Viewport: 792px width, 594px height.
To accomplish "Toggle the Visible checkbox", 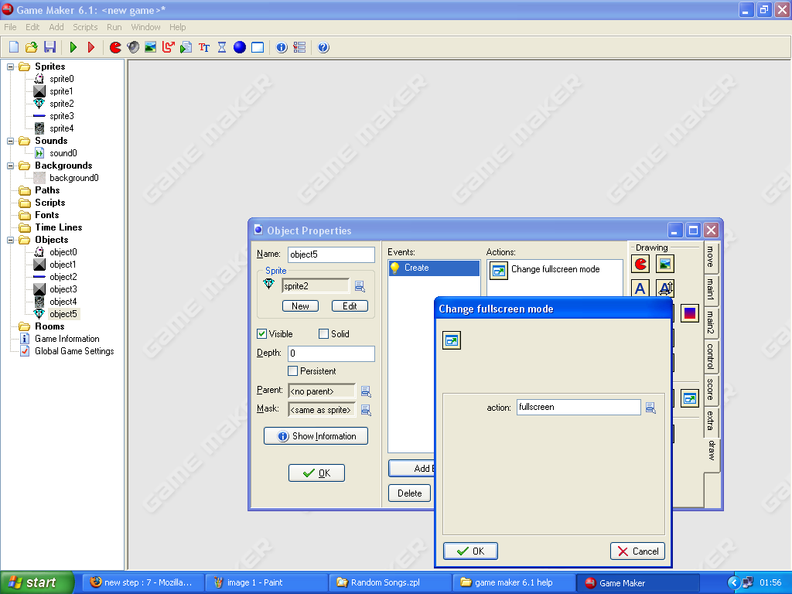I will (262, 334).
